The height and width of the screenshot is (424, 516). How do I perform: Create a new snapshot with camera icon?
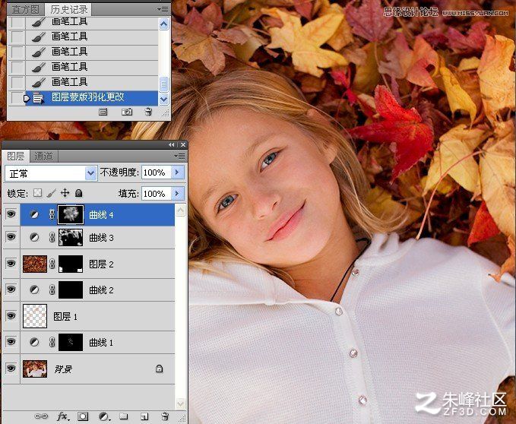pyautogui.click(x=127, y=112)
